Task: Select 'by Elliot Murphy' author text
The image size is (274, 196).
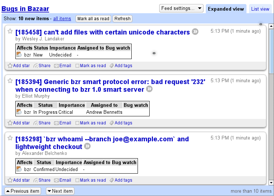Action: click(33, 96)
